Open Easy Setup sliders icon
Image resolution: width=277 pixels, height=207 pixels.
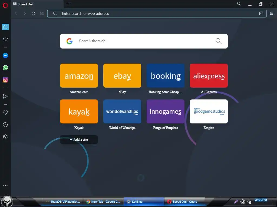(x=271, y=13)
